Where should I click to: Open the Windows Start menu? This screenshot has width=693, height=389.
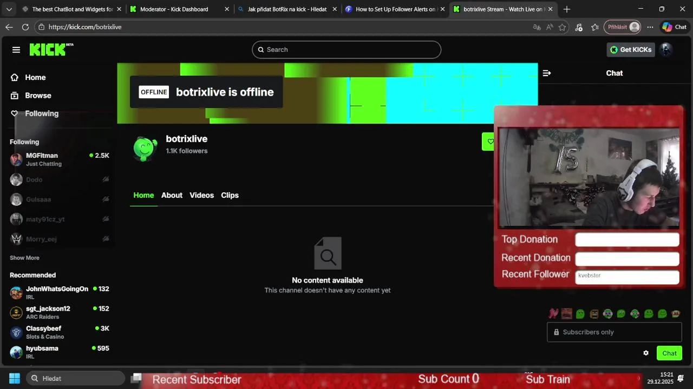pyautogui.click(x=15, y=378)
